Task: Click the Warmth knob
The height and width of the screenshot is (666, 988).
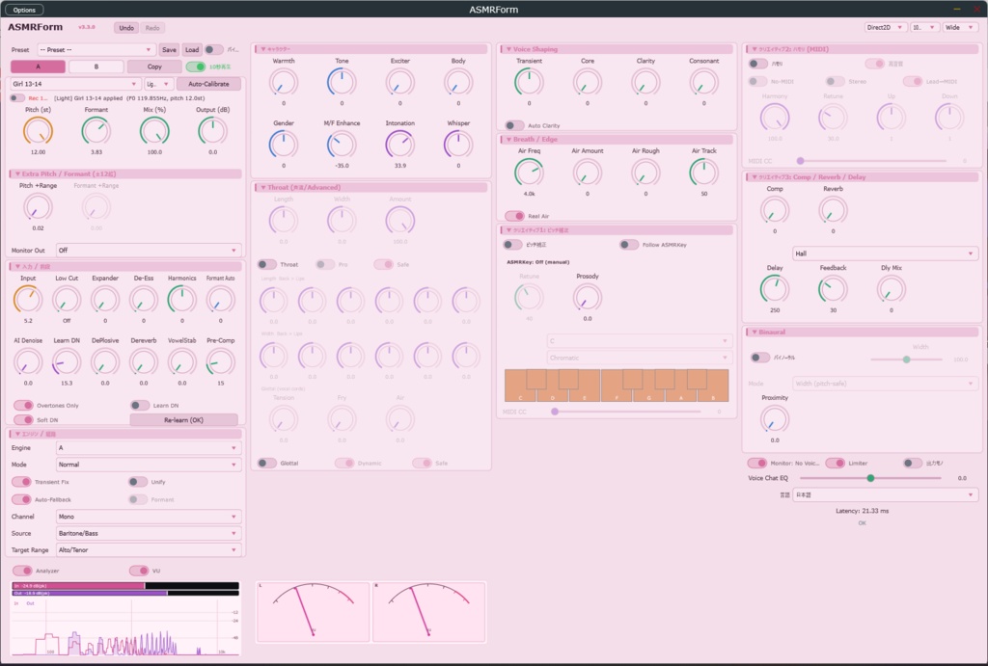Action: click(284, 83)
